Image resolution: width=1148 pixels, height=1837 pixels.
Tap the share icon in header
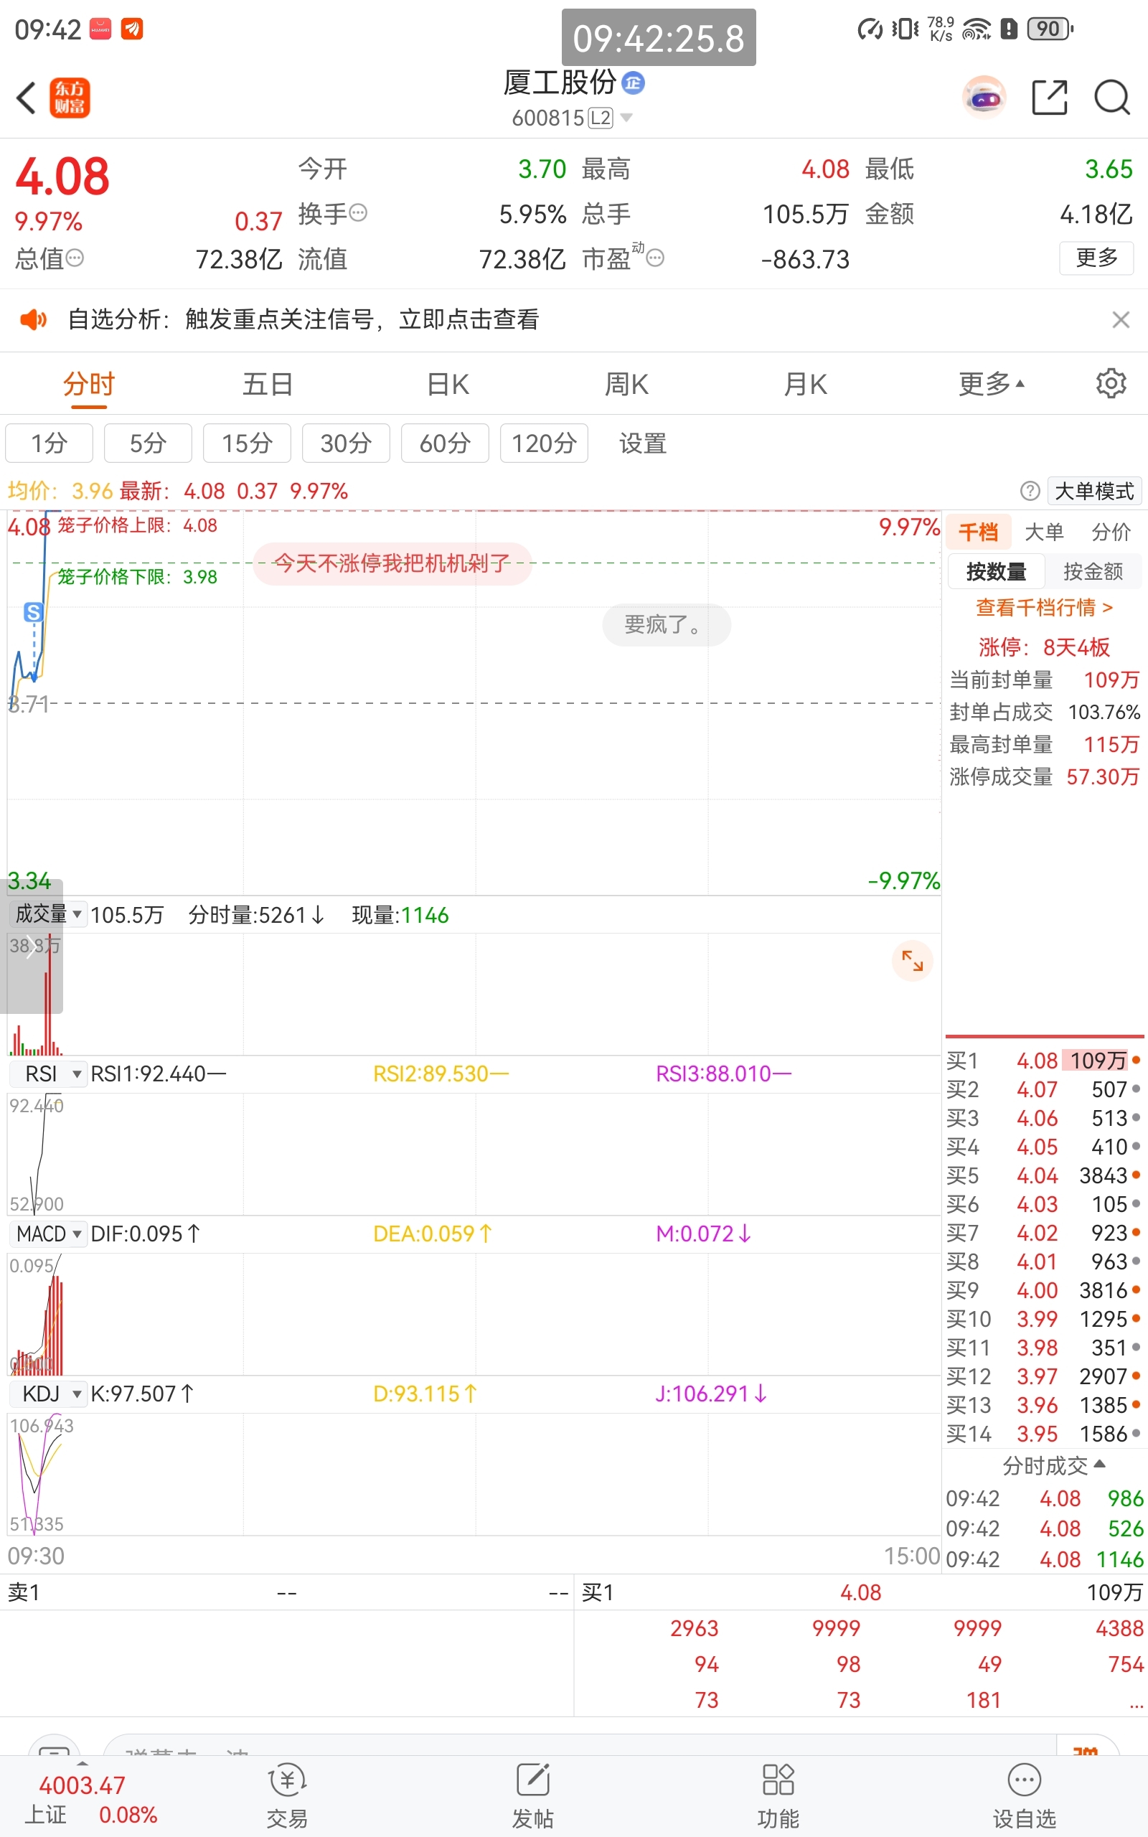[1049, 97]
